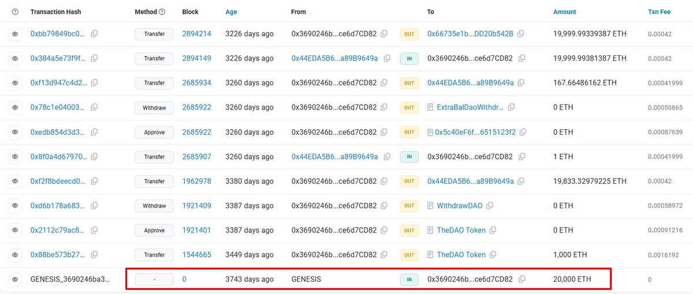This screenshot has width=693, height=294.
Task: Open block 2894149
Action: [x=196, y=58]
